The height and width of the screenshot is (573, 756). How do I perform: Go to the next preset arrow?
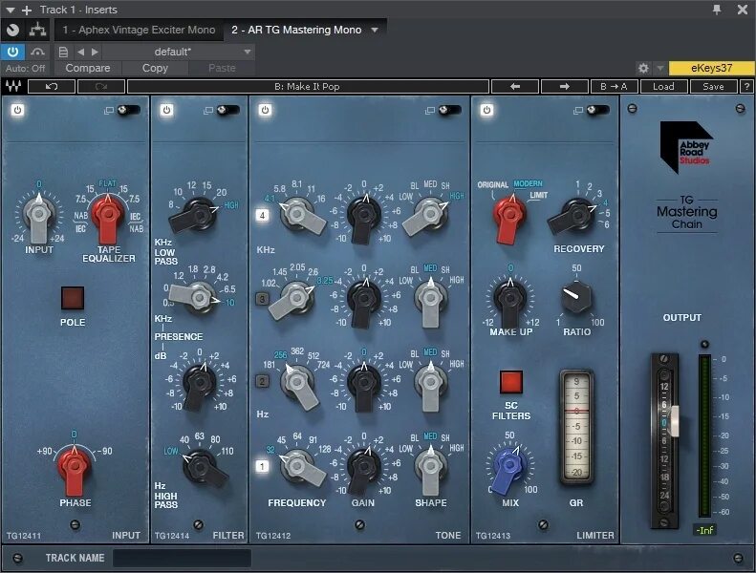[x=95, y=52]
